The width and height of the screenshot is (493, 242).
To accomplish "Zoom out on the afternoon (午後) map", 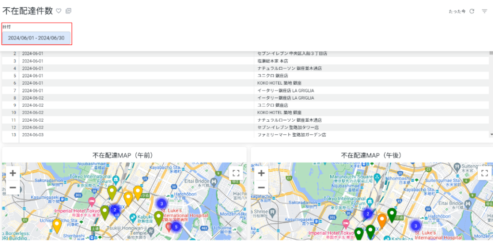I will [261, 187].
